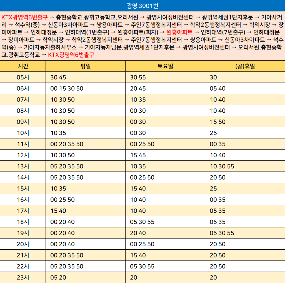Screen dimensions: 285x283
Task: Select the '16시' row label
Action: (23, 200)
